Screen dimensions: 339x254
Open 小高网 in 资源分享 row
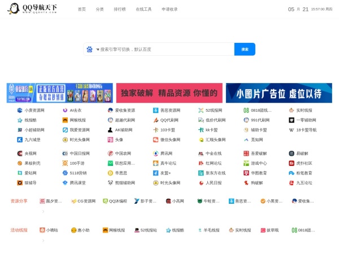(x=175, y=201)
